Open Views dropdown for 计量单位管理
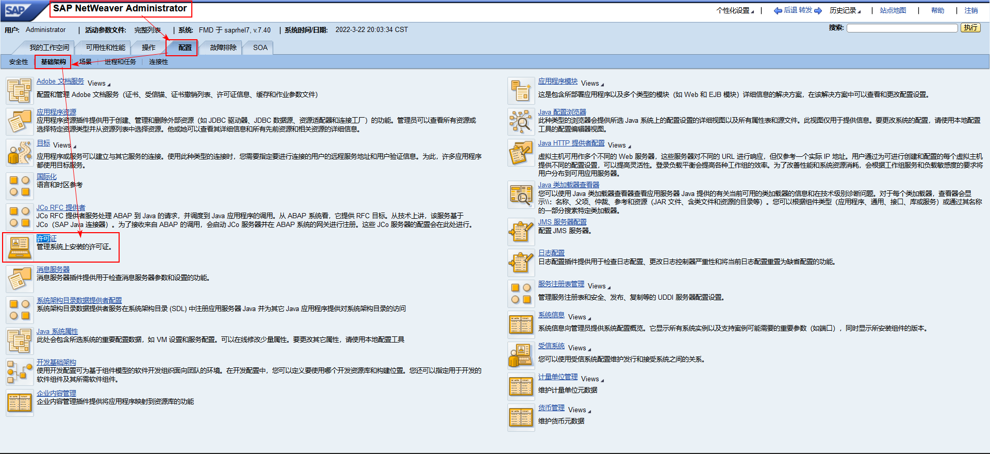 point(592,379)
